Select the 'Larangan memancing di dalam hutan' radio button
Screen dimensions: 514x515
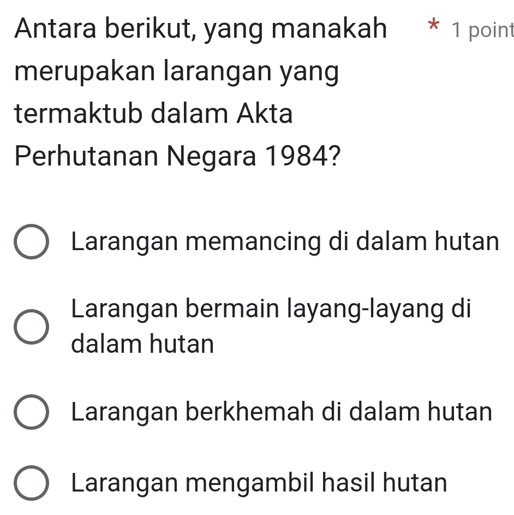[x=31, y=242]
